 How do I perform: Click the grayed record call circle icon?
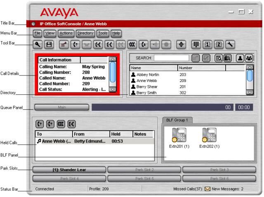(166, 45)
